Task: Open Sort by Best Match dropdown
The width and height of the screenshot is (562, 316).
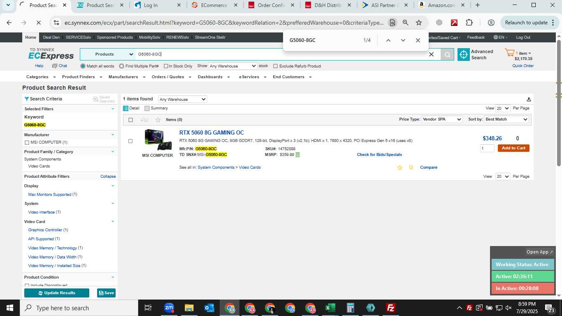Action: point(506,119)
